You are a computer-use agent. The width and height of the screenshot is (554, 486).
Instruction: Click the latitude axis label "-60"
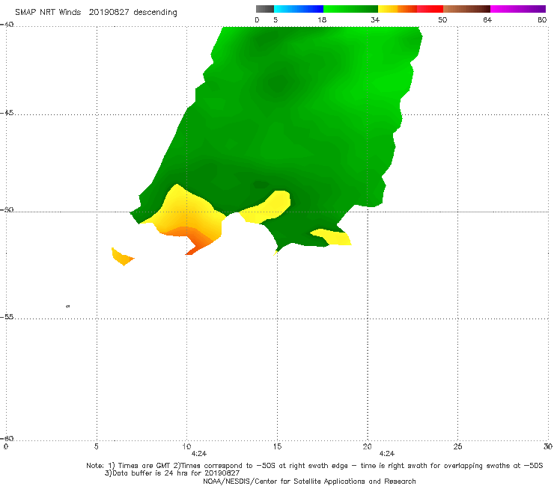(x=7, y=439)
